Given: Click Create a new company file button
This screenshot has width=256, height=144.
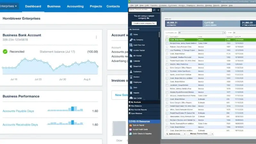Looking at the screenshot, I should tap(144, 23).
